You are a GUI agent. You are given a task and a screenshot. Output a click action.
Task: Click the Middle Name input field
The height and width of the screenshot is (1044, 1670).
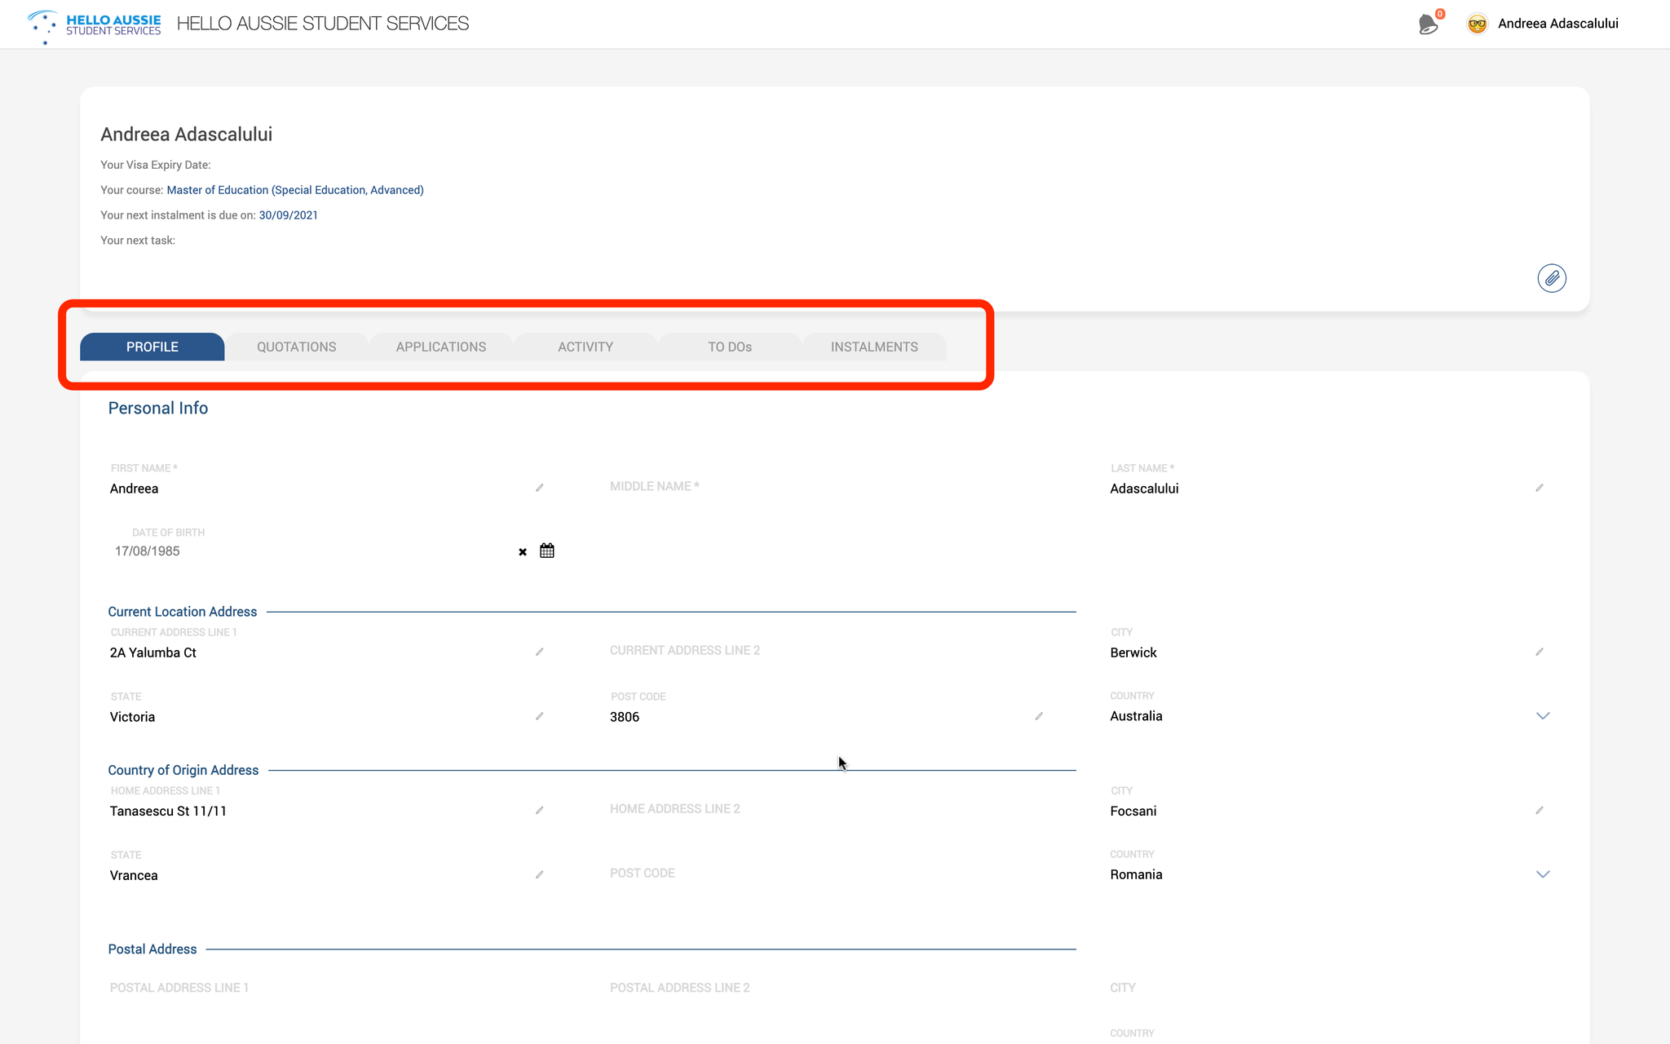click(815, 487)
